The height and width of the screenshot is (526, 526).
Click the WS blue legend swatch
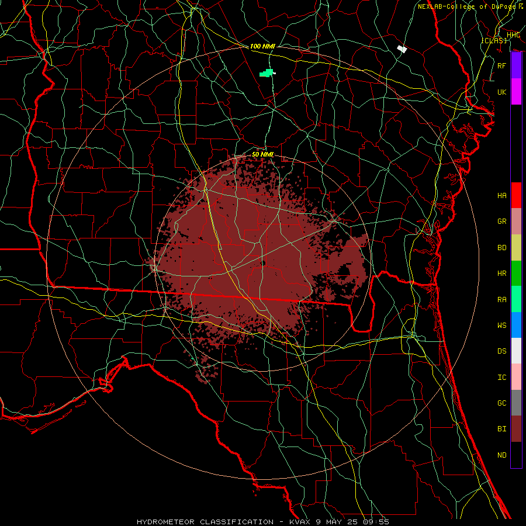pos(516,325)
